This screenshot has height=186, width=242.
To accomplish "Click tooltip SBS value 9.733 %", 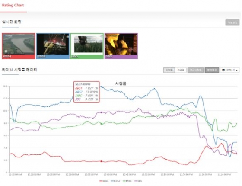I will tap(92, 99).
